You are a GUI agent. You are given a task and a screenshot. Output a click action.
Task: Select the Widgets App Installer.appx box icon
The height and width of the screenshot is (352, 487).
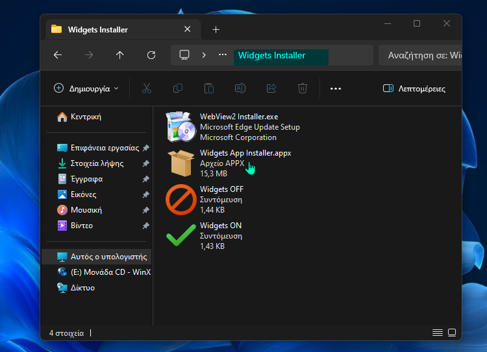tap(181, 163)
